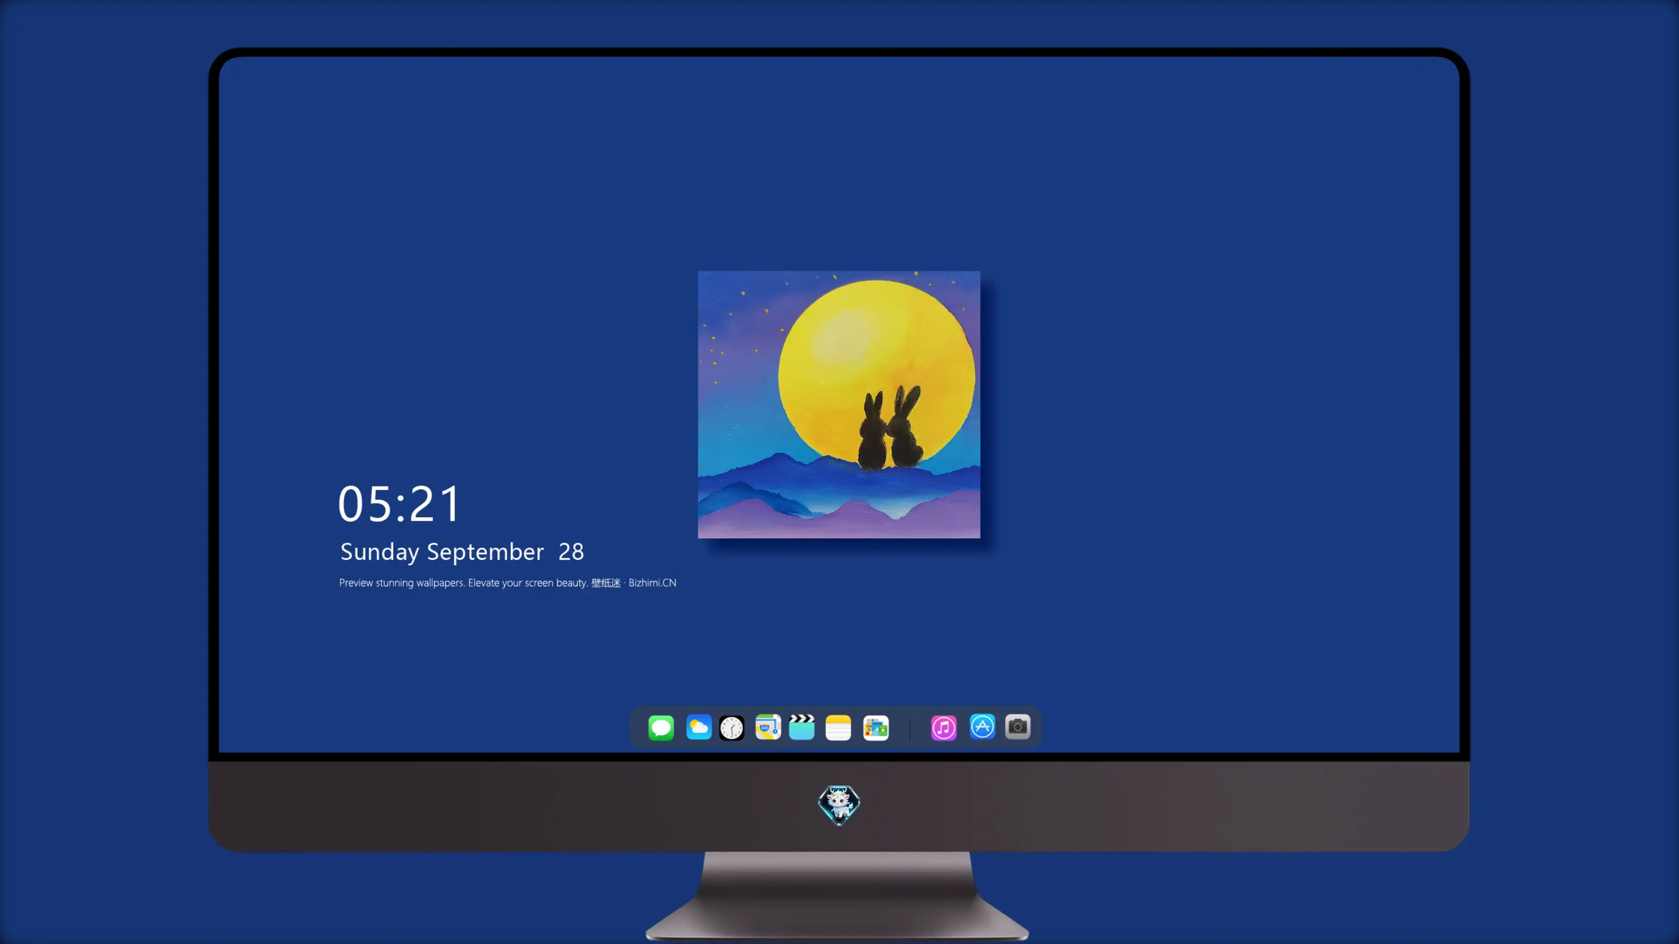Click the Sunday September 28 date
1679x944 pixels.
[x=462, y=552]
